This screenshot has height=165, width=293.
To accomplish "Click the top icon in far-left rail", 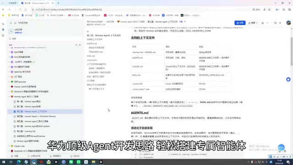I will (x=3, y=24).
